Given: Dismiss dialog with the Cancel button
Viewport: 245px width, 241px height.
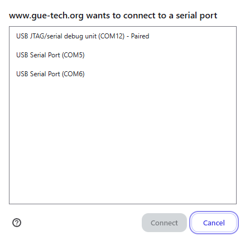Looking at the screenshot, I should [x=214, y=223].
